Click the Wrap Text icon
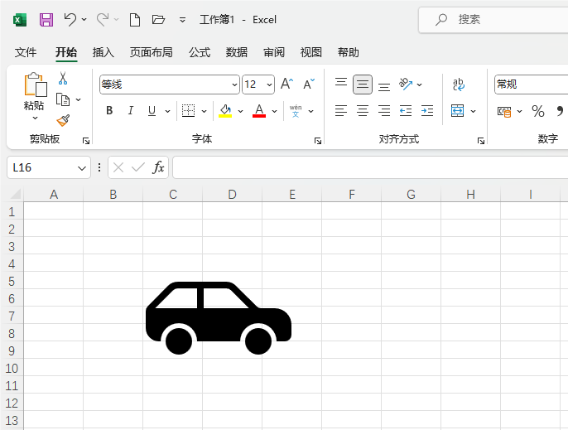The image size is (568, 430). [x=458, y=85]
